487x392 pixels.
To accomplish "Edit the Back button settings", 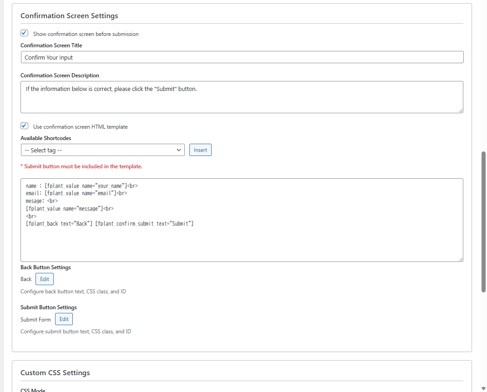I will [45, 279].
